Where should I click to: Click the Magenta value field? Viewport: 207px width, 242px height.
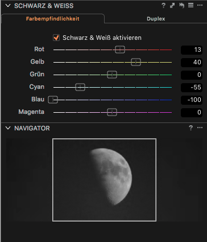point(192,112)
